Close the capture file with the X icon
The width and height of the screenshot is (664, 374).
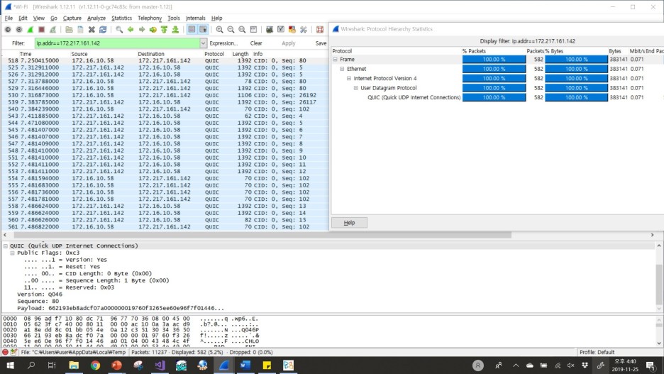(92, 29)
